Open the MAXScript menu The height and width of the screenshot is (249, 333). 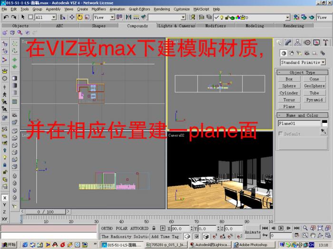(x=201, y=9)
